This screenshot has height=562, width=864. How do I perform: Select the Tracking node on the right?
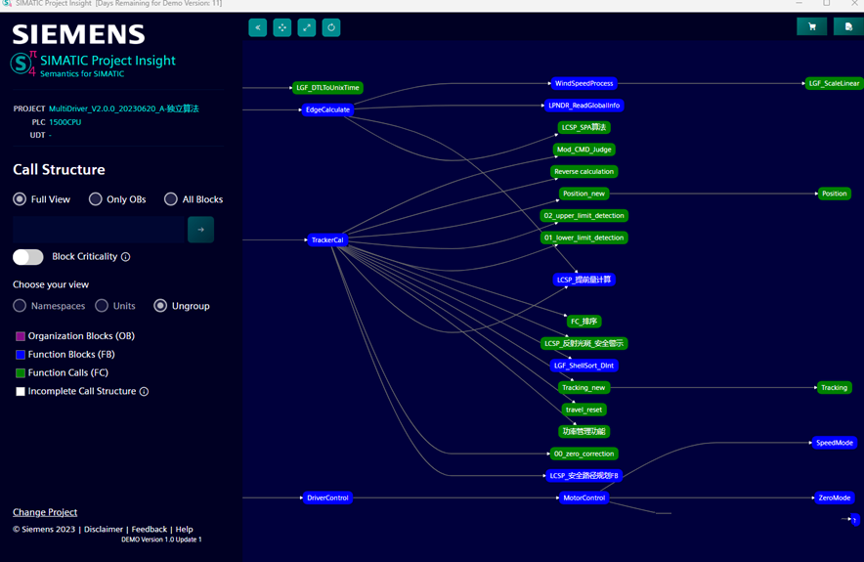(835, 387)
